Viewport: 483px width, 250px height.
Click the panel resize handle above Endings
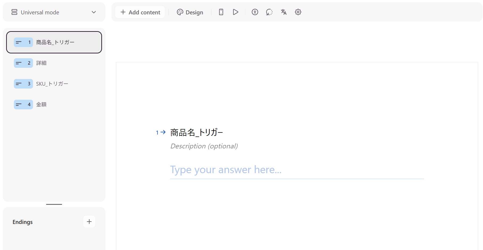coord(54,204)
